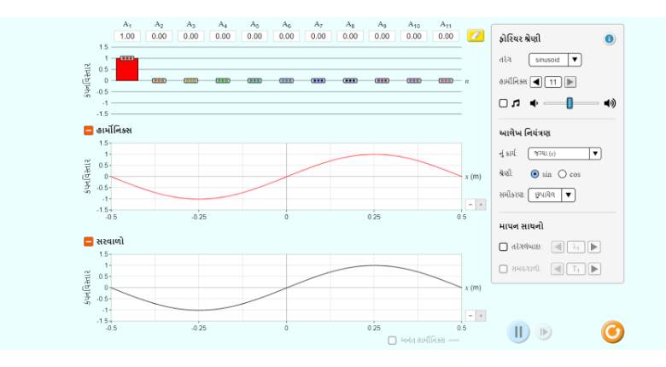Zoom out sum chart x-axis minus button
The image size is (666, 367).
pyautogui.click(x=470, y=315)
